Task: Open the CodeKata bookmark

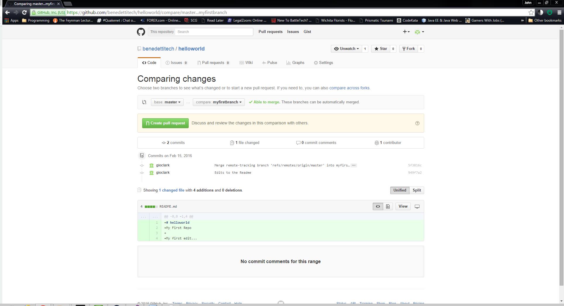Action: (407, 20)
